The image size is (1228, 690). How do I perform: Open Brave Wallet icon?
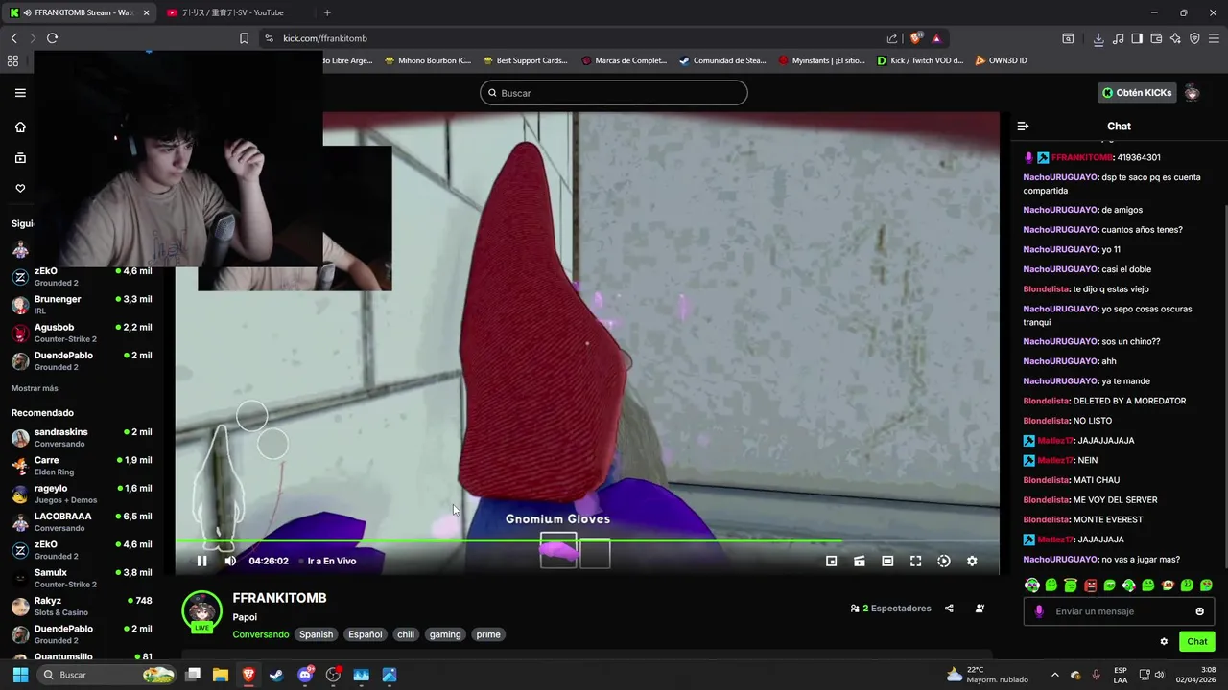pos(1156,38)
